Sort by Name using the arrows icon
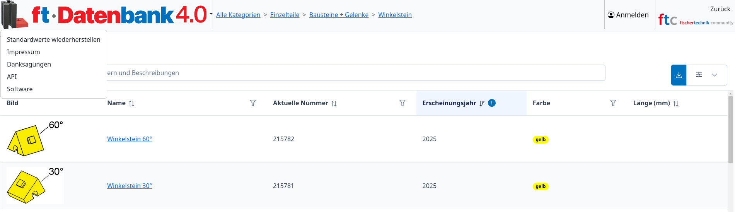The height and width of the screenshot is (212, 735). pos(131,103)
